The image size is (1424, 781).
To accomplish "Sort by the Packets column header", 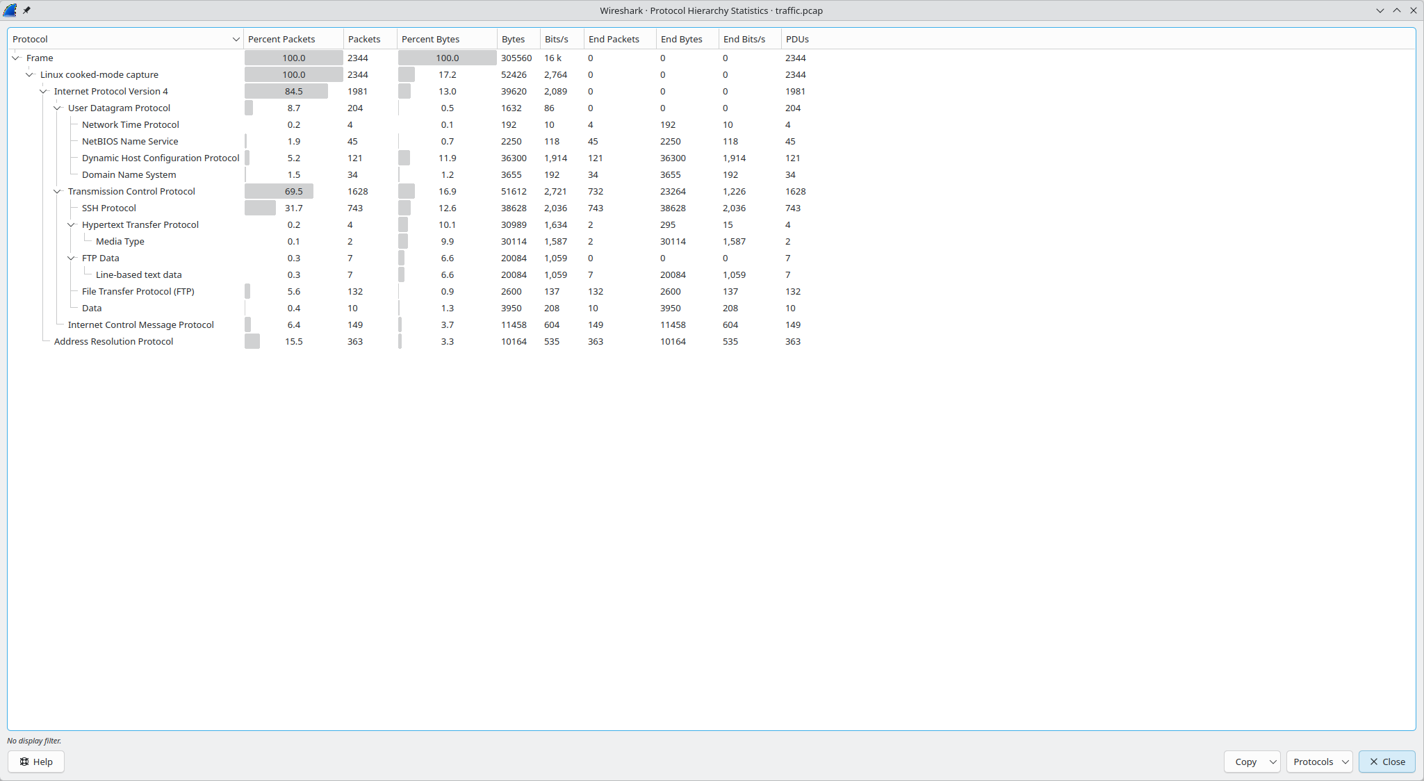I will (370, 39).
